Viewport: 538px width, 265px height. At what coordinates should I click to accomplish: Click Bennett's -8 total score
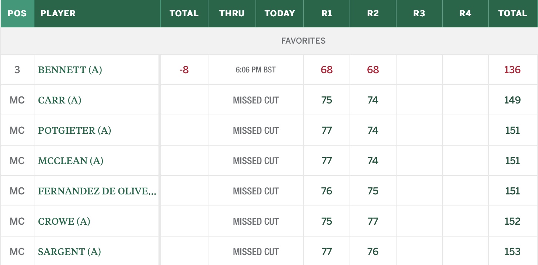pyautogui.click(x=184, y=70)
